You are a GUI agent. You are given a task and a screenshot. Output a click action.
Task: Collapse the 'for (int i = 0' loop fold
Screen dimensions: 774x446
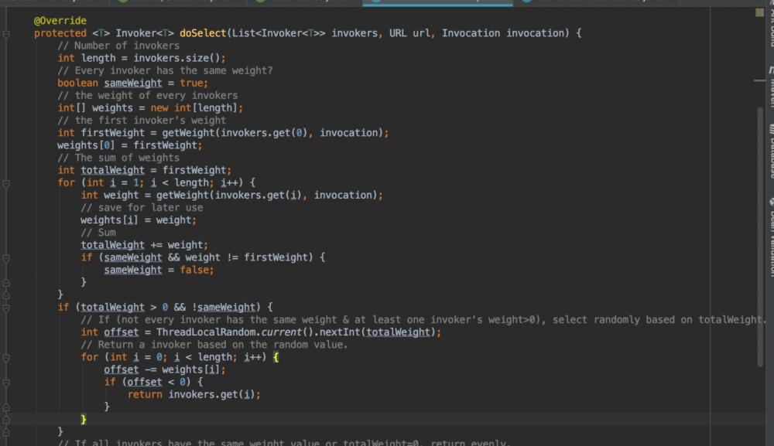pyautogui.click(x=6, y=358)
